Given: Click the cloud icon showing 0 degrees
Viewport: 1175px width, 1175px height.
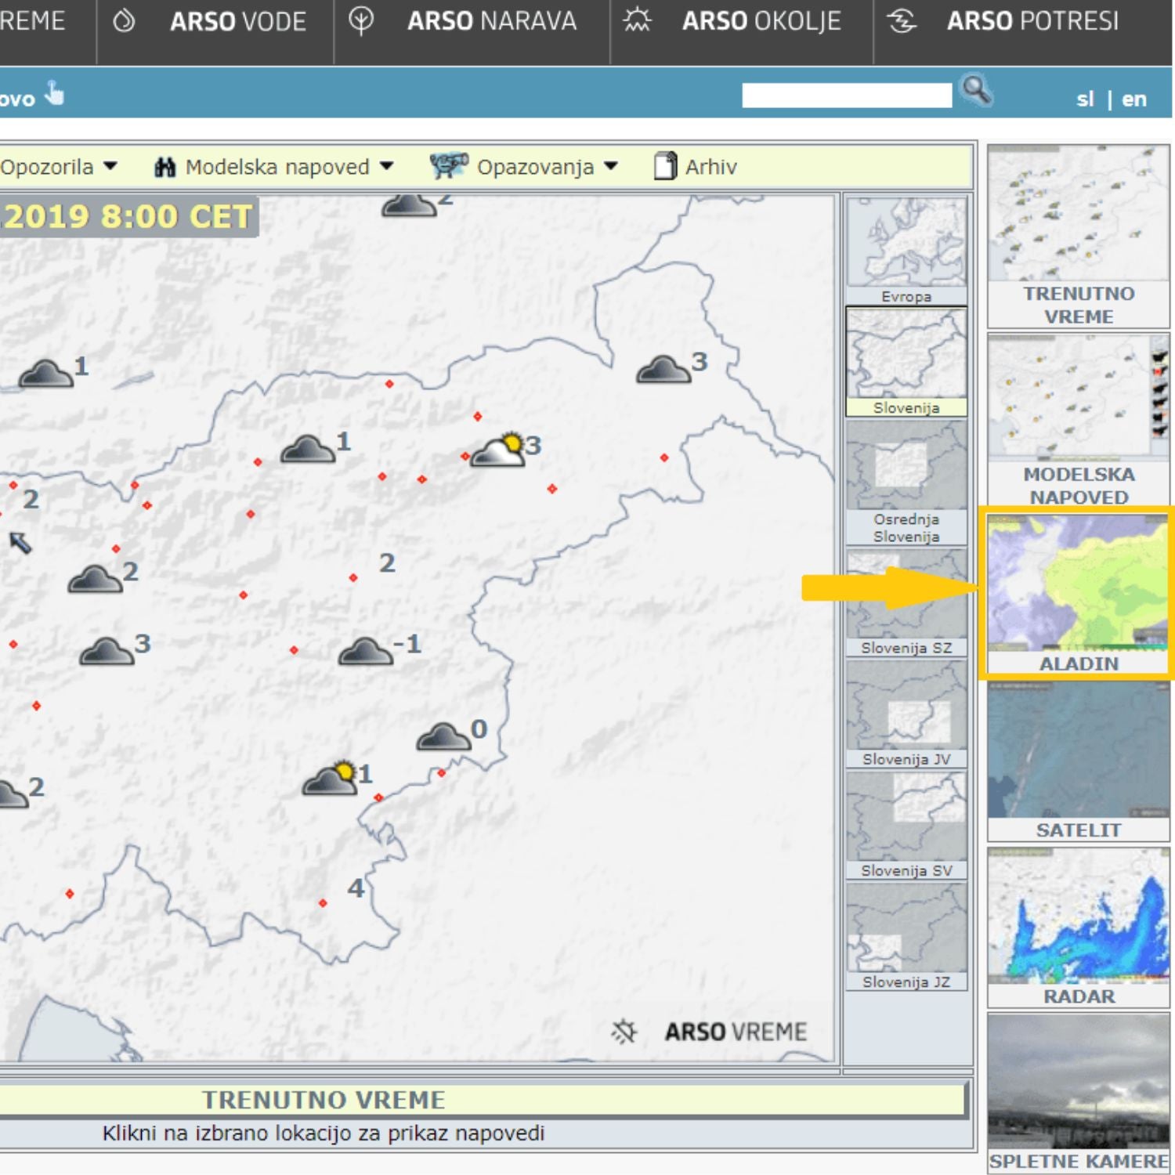Looking at the screenshot, I should point(443,736).
